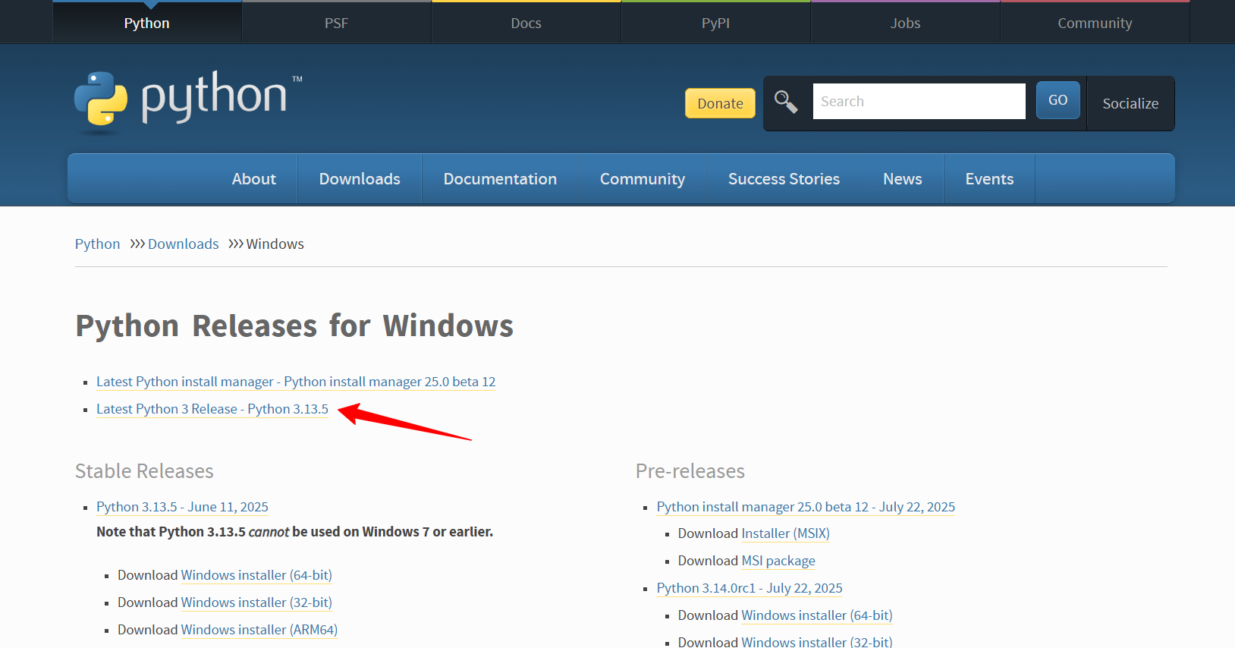Open the PyPI top-bar tab

716,23
